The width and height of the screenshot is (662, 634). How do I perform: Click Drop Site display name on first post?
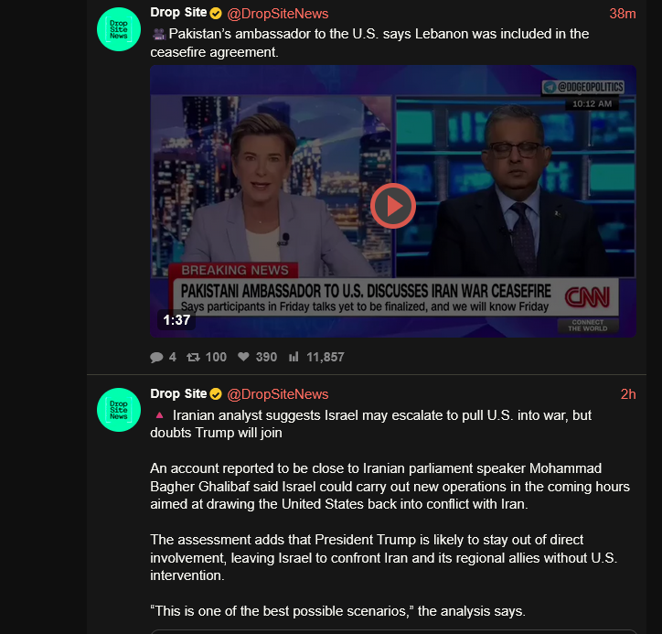pos(178,13)
